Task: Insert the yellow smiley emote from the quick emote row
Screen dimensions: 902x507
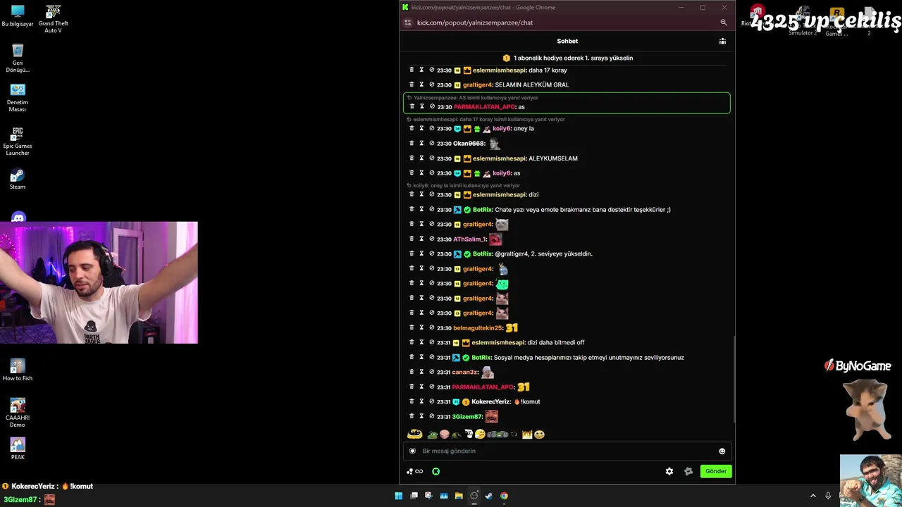Action: 539,434
